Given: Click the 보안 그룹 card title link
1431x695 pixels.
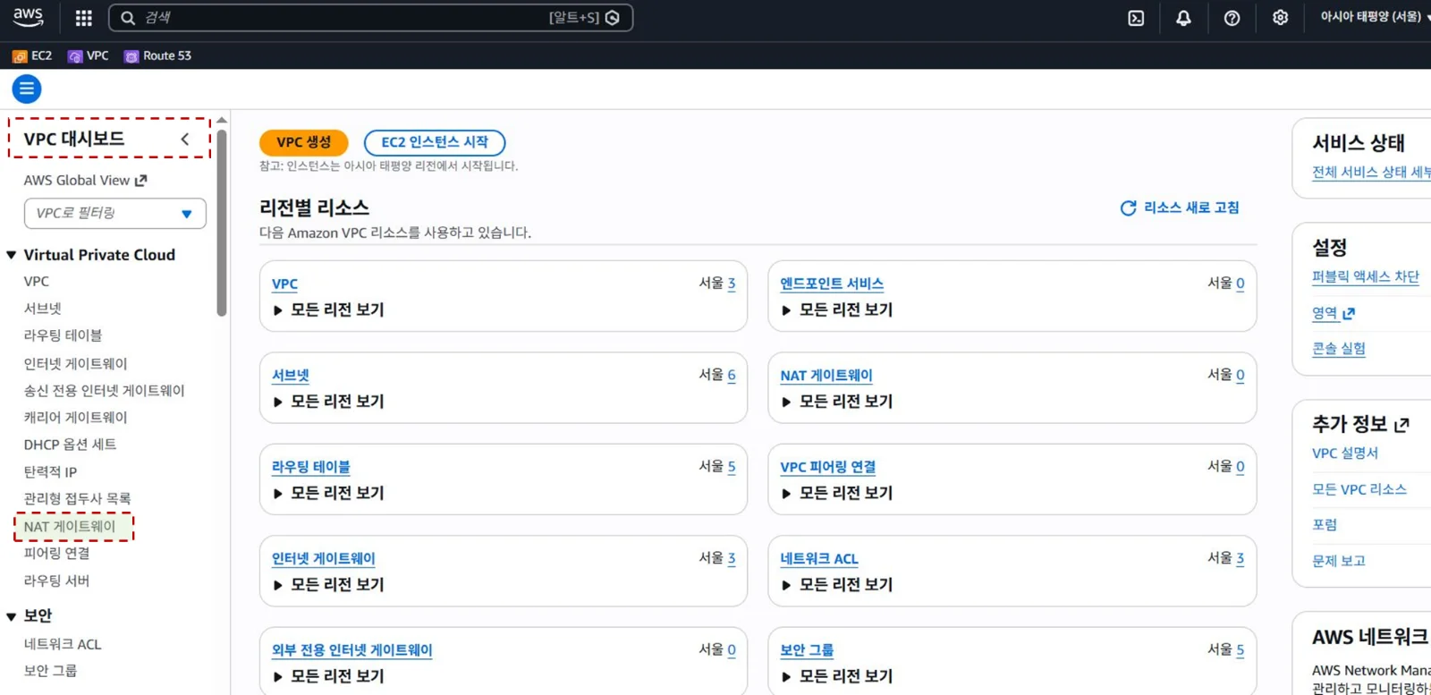Looking at the screenshot, I should pos(807,650).
